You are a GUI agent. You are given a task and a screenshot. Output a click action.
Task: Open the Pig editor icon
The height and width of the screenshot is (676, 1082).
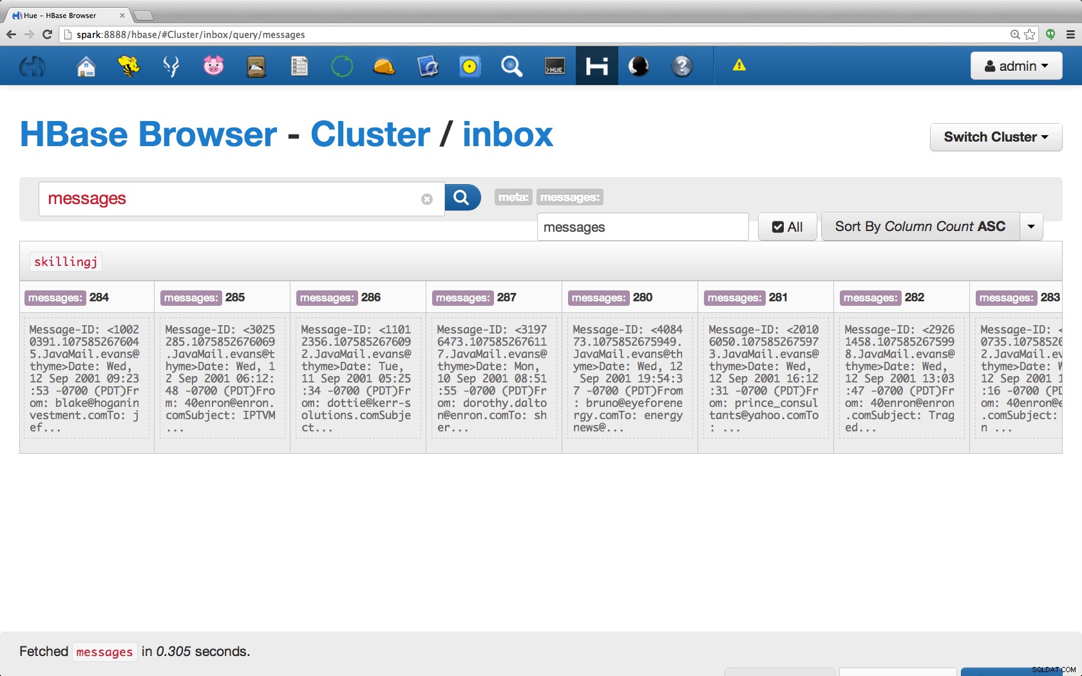[213, 66]
